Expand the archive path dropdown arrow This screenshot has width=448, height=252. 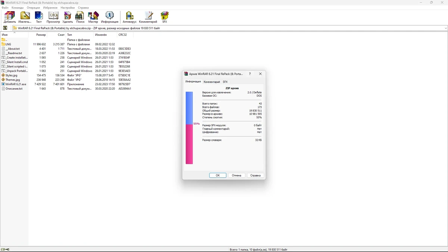(x=446, y=28)
